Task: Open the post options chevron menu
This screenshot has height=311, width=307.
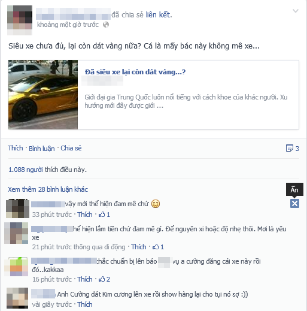Action: (x=296, y=11)
